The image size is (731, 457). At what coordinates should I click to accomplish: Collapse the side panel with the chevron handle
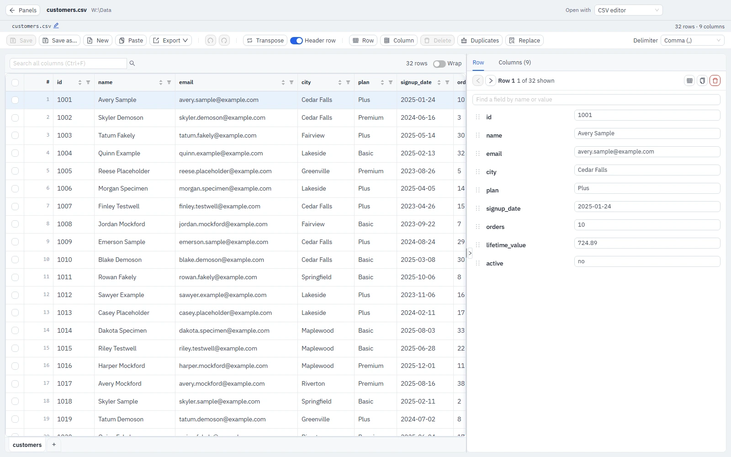(x=470, y=253)
